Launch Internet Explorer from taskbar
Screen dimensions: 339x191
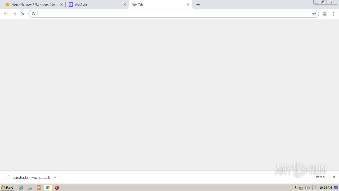pos(21,188)
